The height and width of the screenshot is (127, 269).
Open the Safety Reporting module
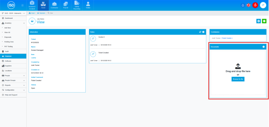click(77, 5)
